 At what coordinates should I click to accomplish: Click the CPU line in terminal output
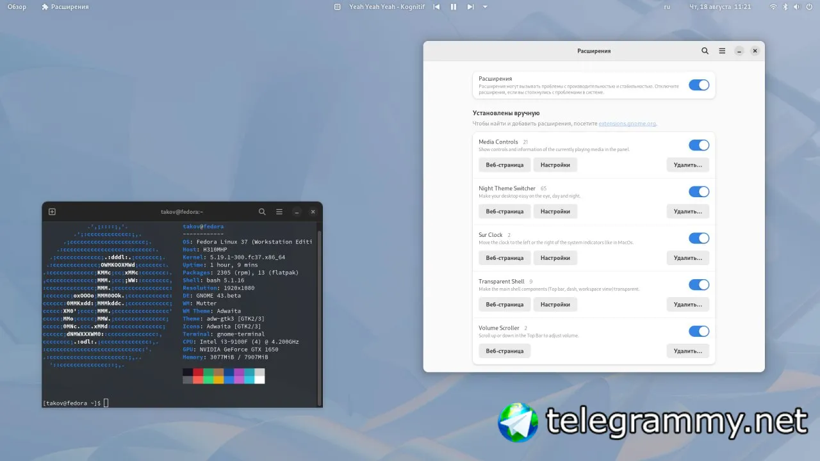pos(241,342)
